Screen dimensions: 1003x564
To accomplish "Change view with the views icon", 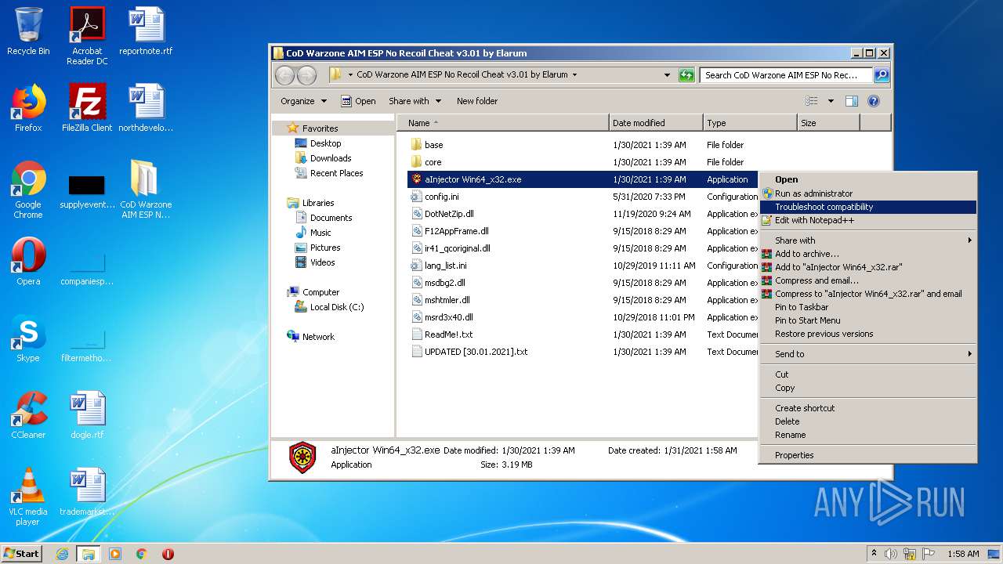I will pos(812,101).
